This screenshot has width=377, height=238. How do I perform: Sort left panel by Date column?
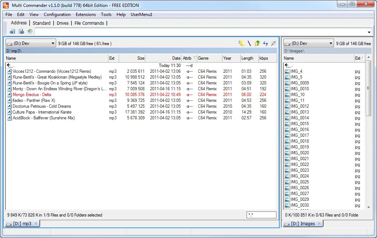[x=163, y=58]
